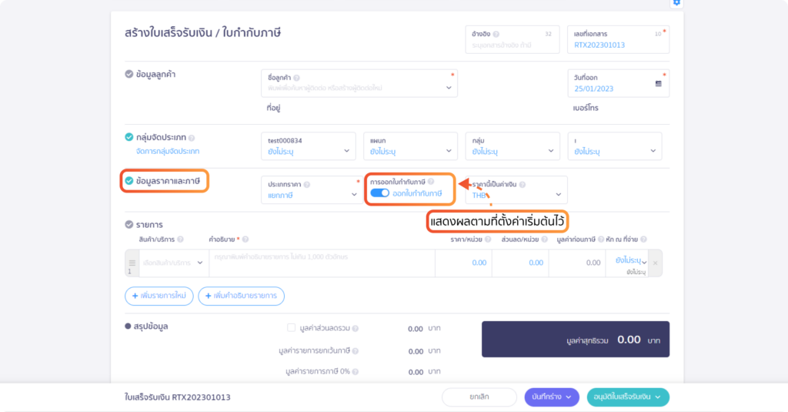Click the help icon beside ประเภทราคา

point(307,185)
